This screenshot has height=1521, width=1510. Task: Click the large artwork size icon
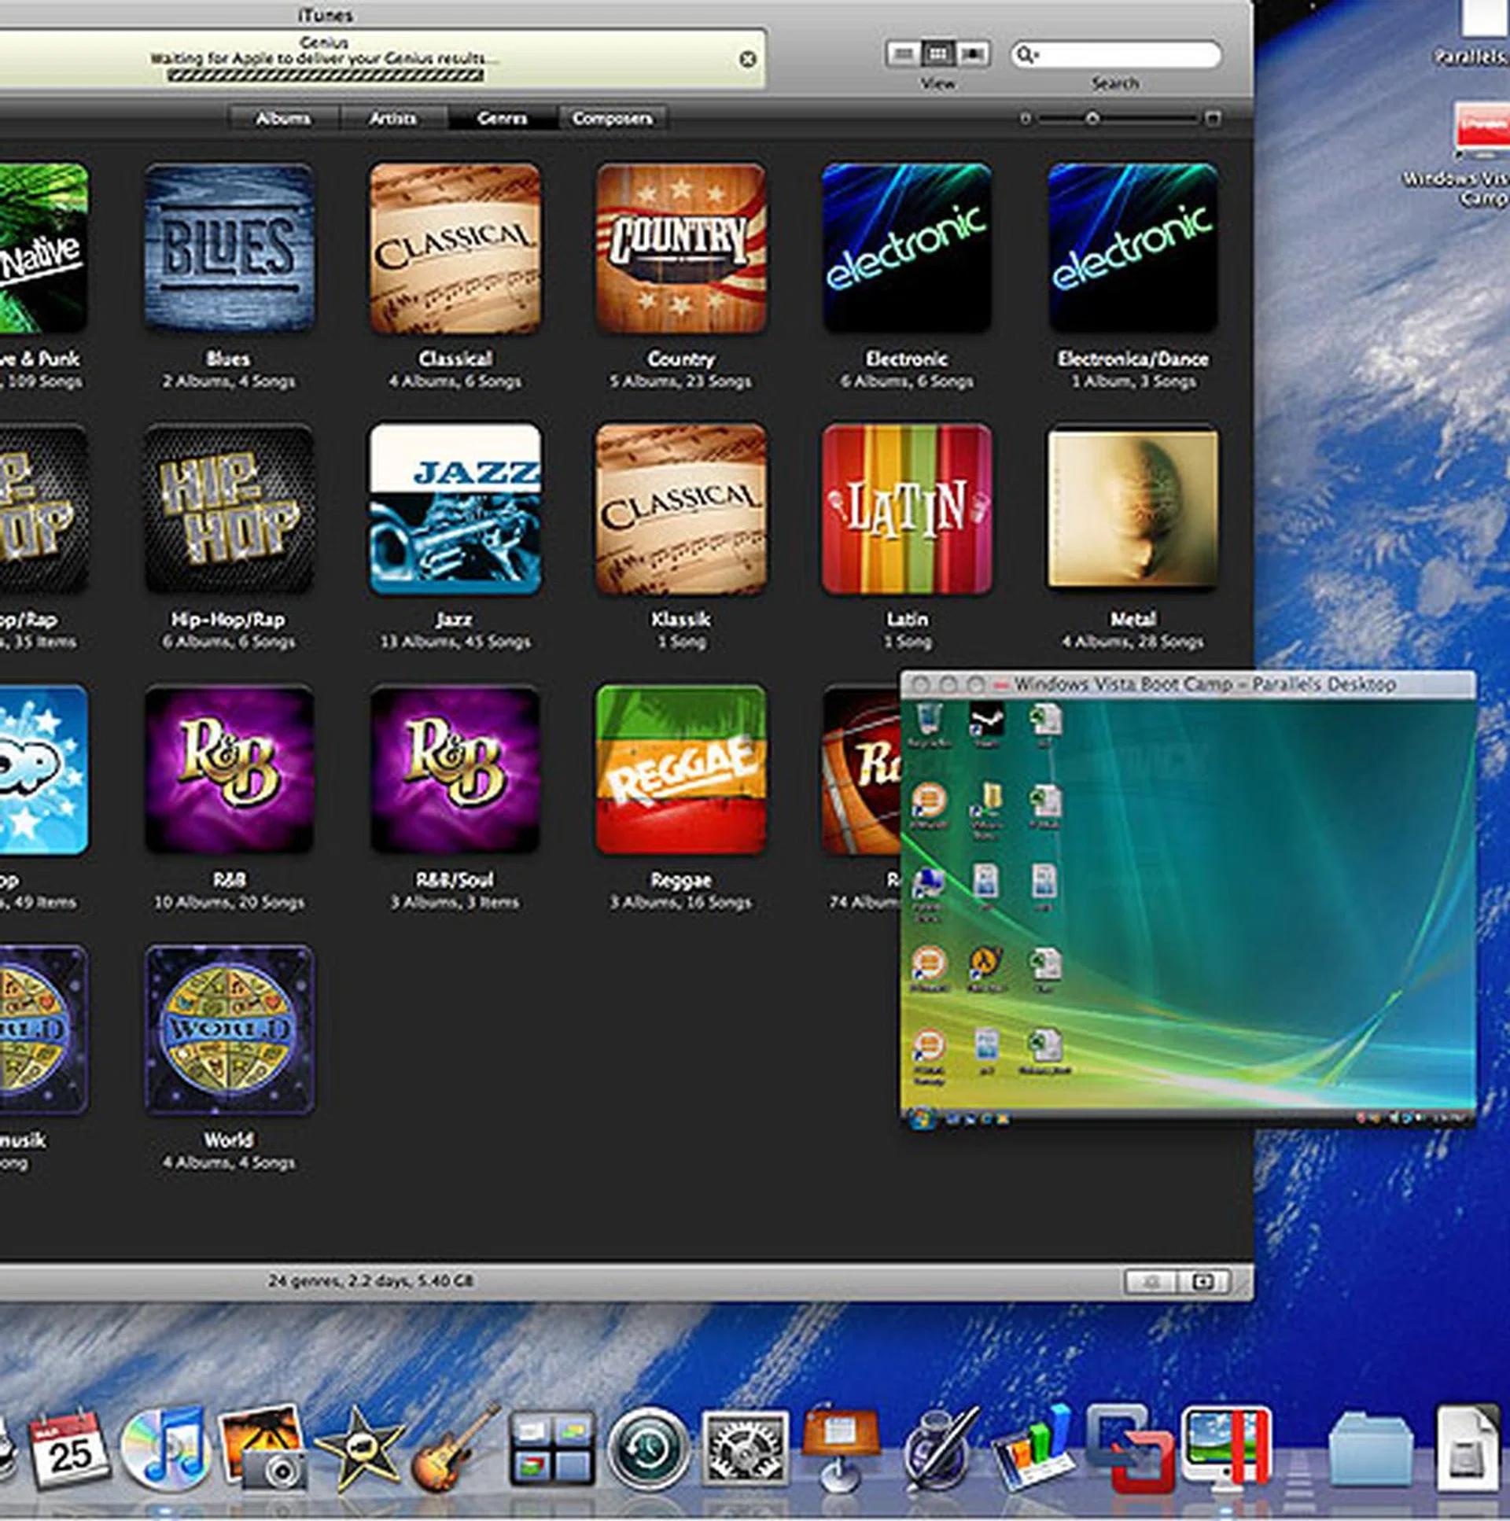pyautogui.click(x=1213, y=119)
